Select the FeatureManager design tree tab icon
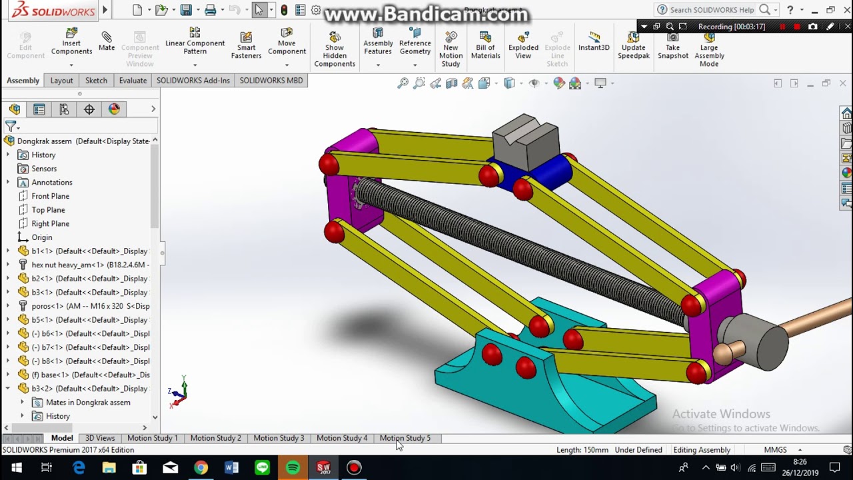Image resolution: width=853 pixels, height=480 pixels. 15,109
